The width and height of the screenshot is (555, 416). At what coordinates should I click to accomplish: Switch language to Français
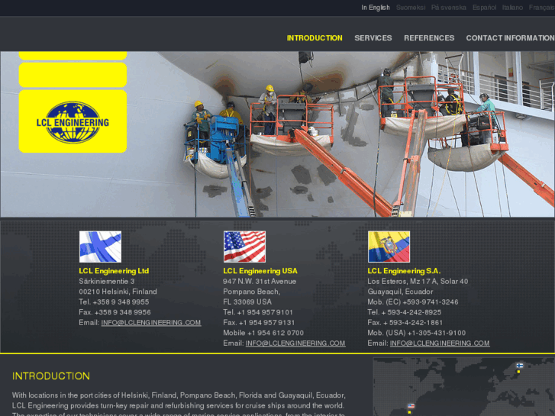click(541, 8)
